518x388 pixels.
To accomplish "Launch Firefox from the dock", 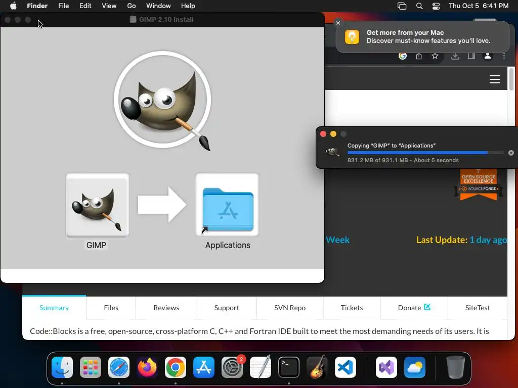I will click(x=147, y=367).
